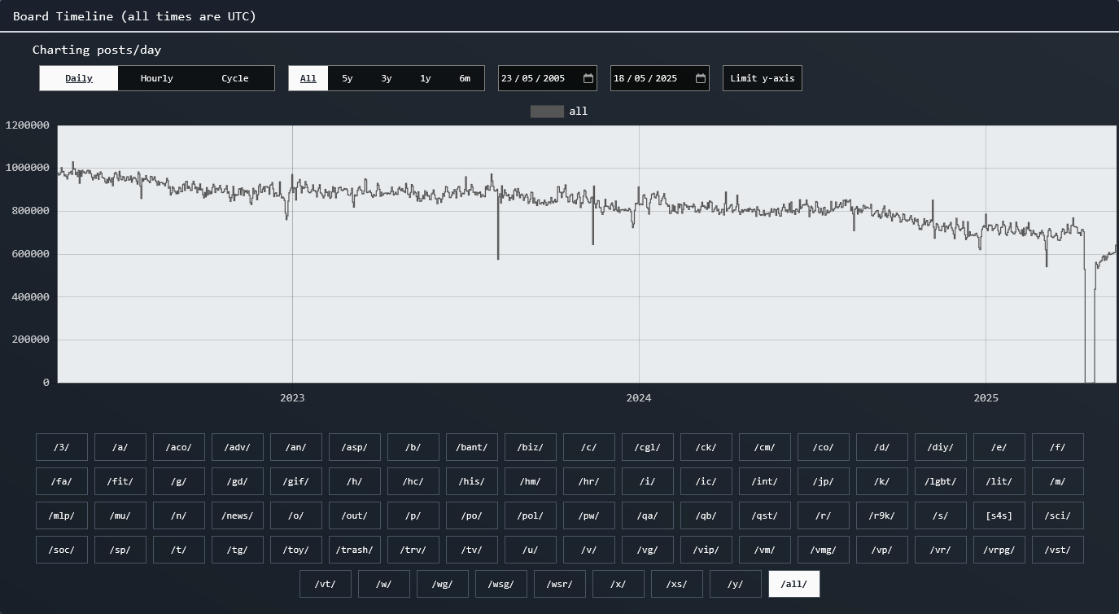Screen dimensions: 1119x614
Task: Focus the start date field 23/05/2005
Action: point(548,78)
